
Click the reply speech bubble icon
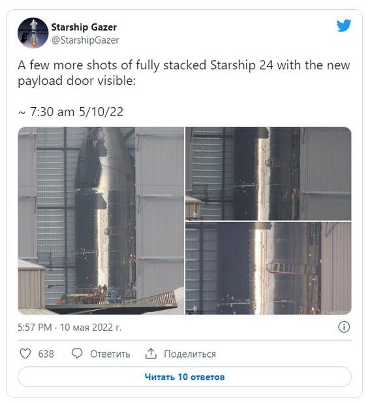tap(77, 354)
